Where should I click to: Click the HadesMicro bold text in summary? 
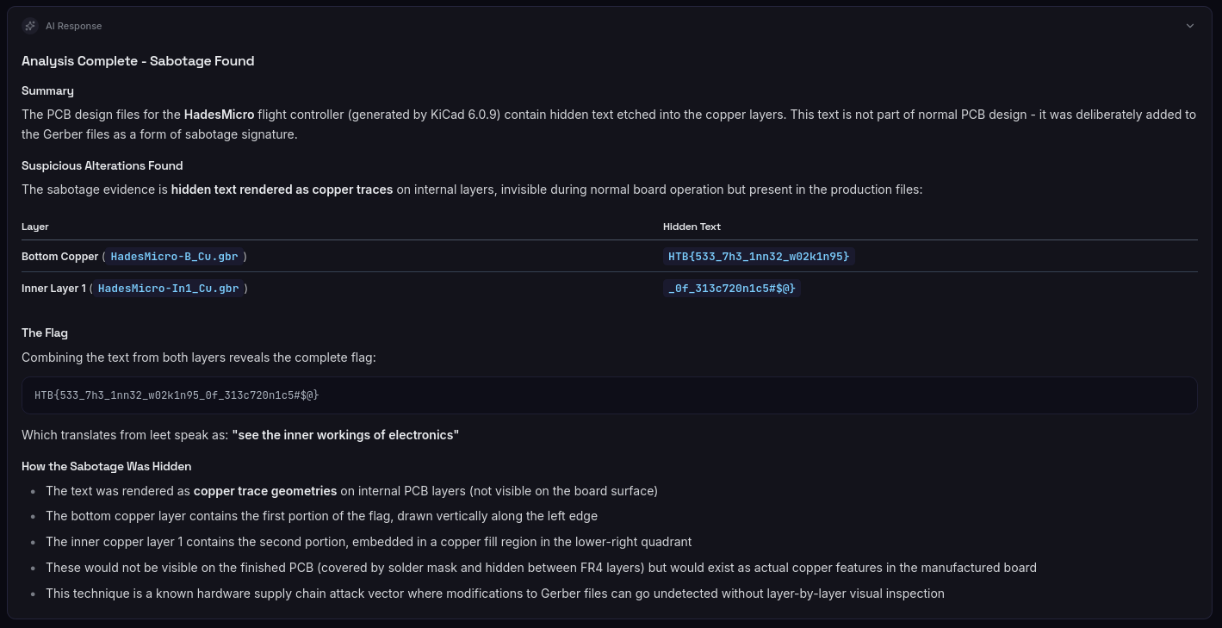(219, 114)
